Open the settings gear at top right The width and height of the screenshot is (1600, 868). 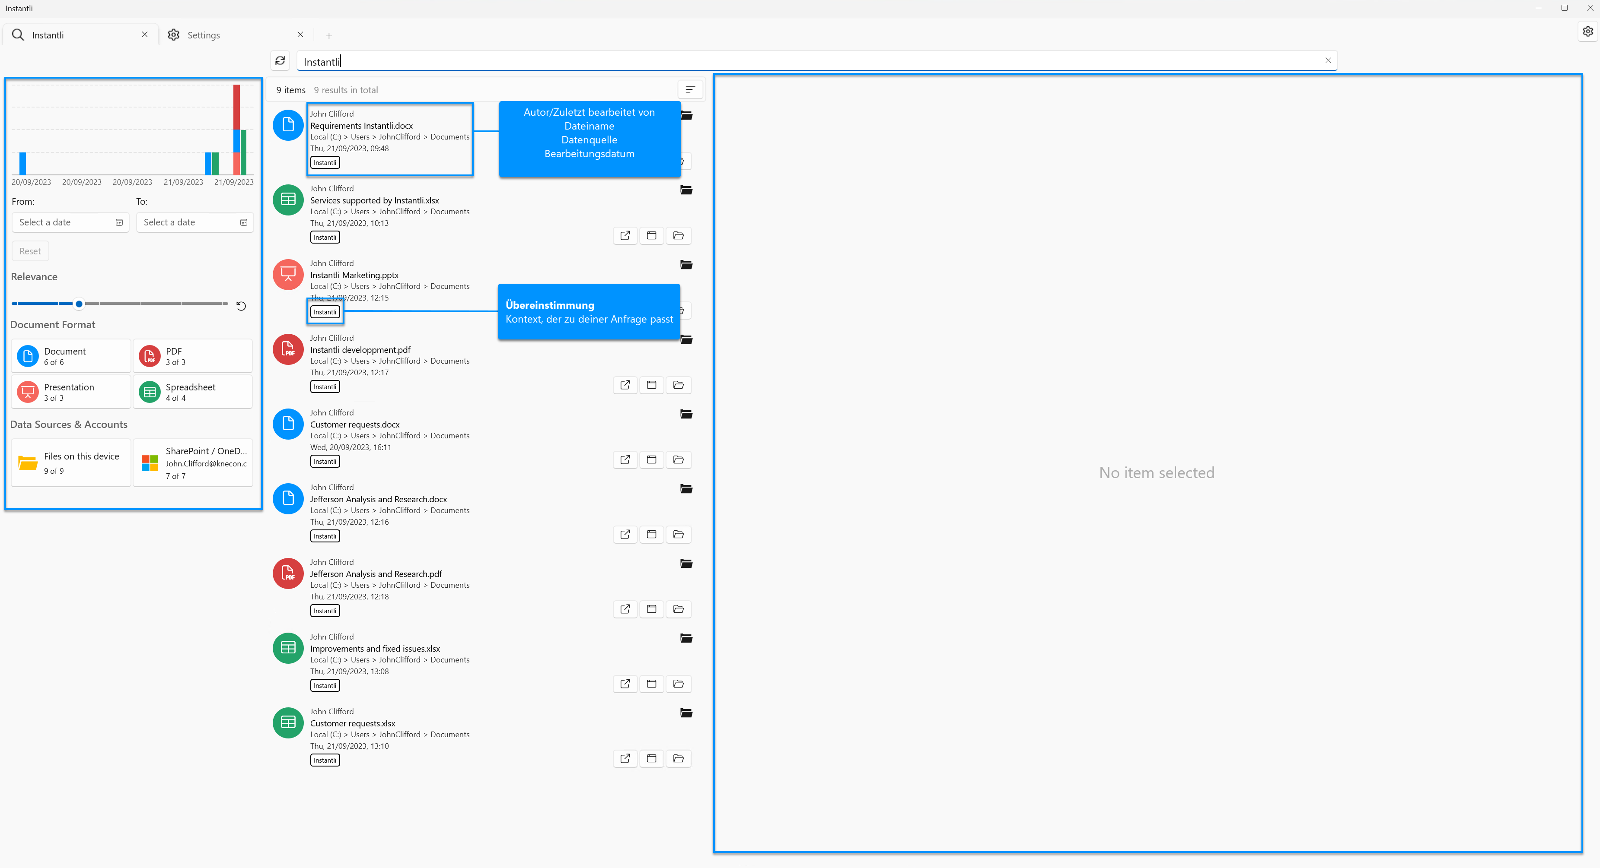click(x=1587, y=31)
